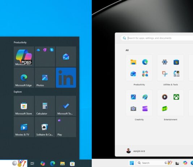Click the Windows 11 taskbar Search box
Viewport: 193px width, 167px height.
pyautogui.click(x=154, y=163)
